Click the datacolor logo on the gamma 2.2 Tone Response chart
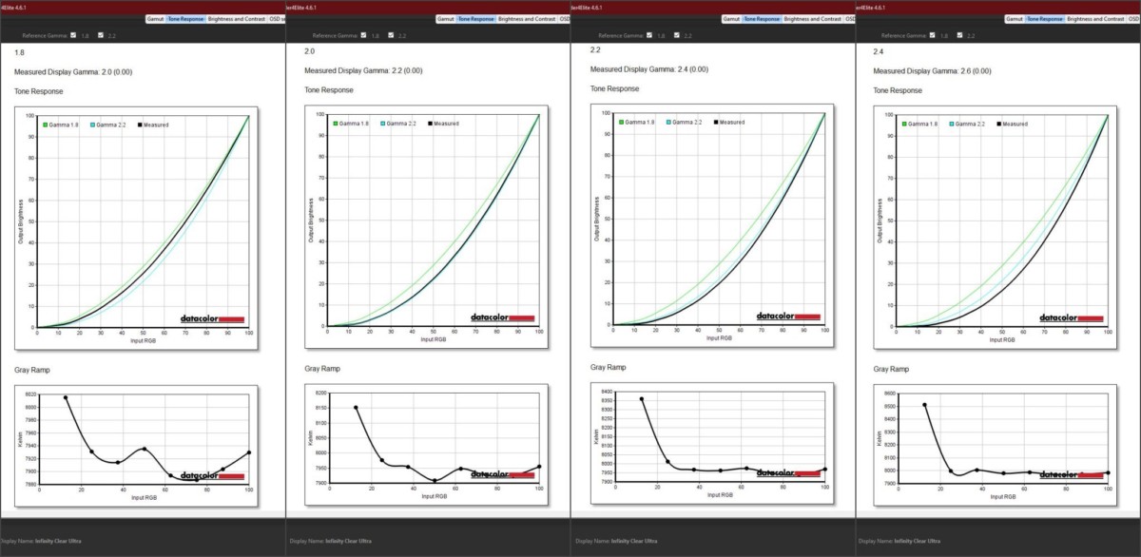 pos(788,316)
